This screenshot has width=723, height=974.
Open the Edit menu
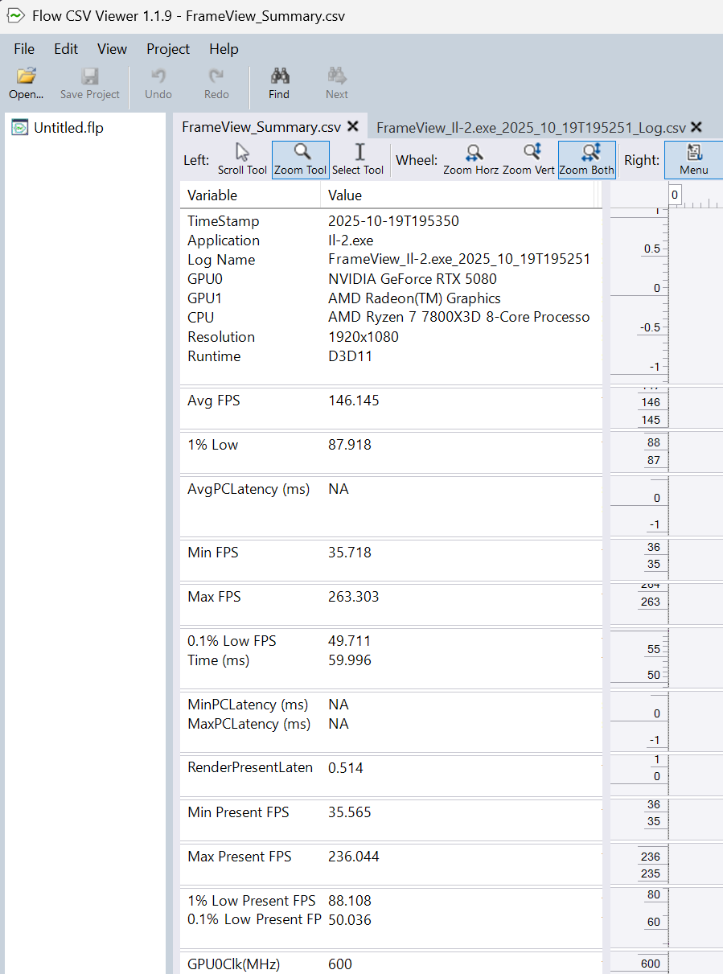[66, 49]
